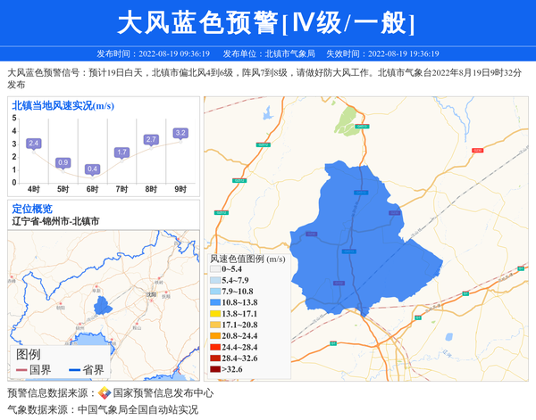Image resolution: width=536 pixels, height=420 pixels.
Task: Select the 0.4 data point label at 6时
Action: [x=92, y=169]
